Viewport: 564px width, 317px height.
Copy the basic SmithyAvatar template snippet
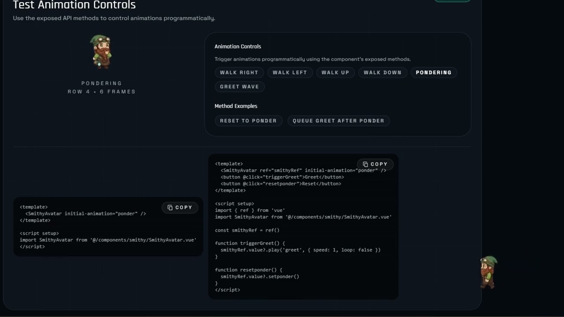tap(180, 207)
